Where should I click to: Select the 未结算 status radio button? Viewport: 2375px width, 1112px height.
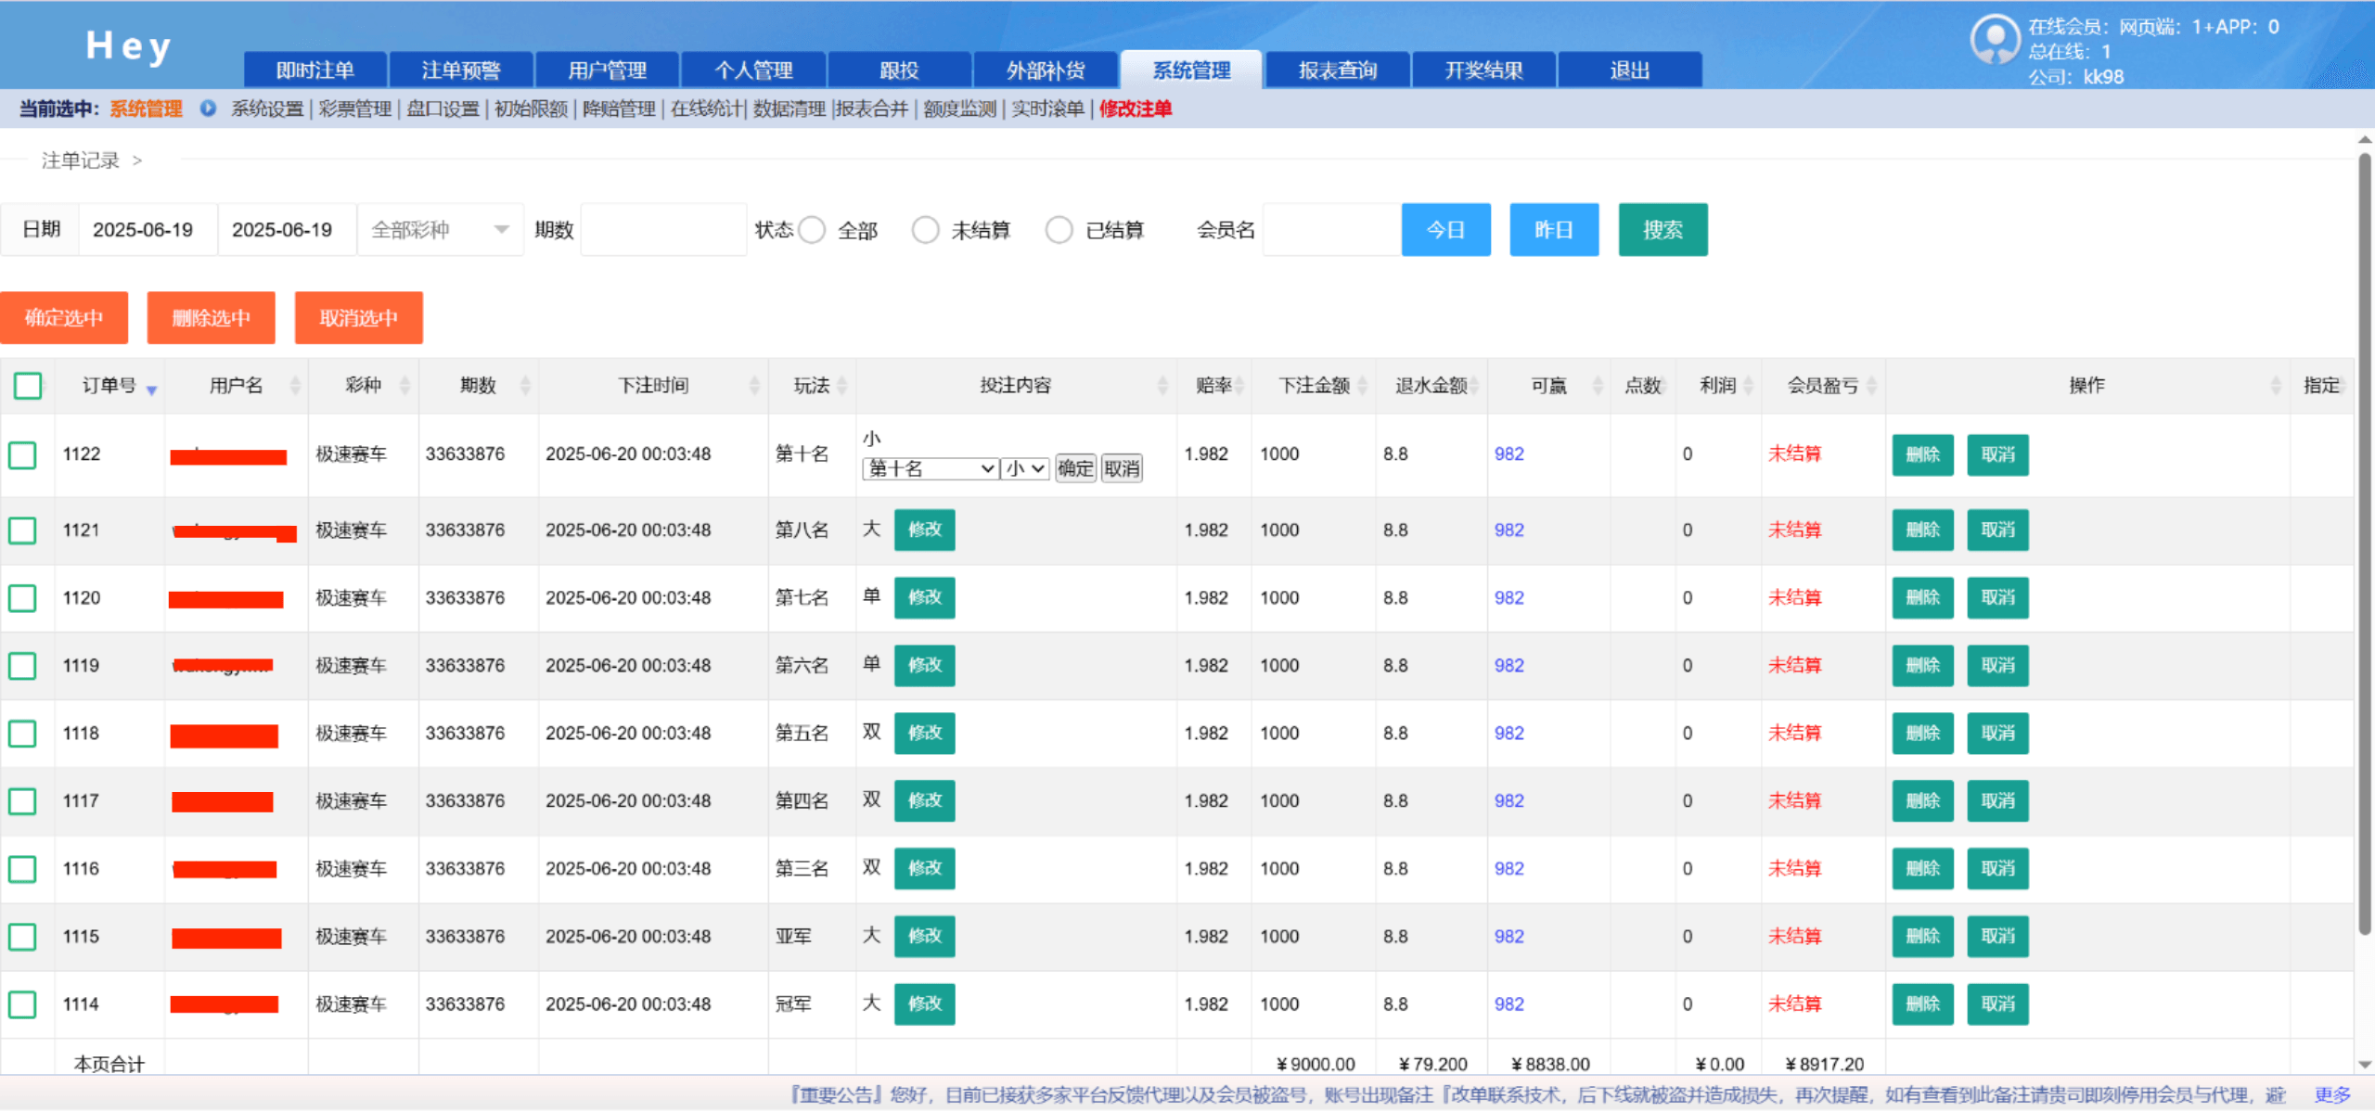(x=925, y=229)
